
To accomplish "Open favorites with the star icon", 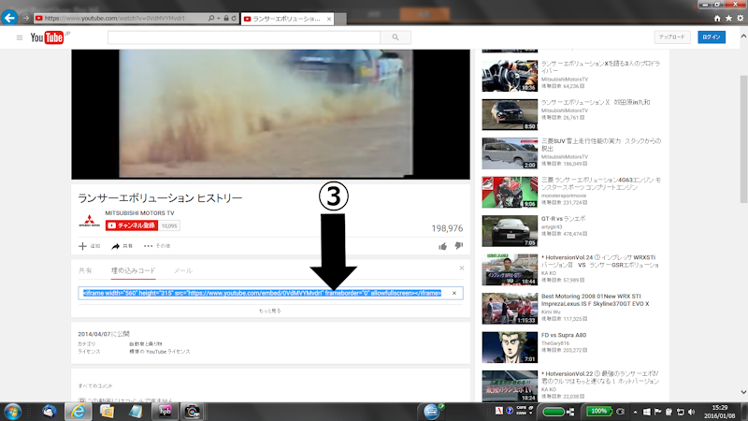I will 728,18.
